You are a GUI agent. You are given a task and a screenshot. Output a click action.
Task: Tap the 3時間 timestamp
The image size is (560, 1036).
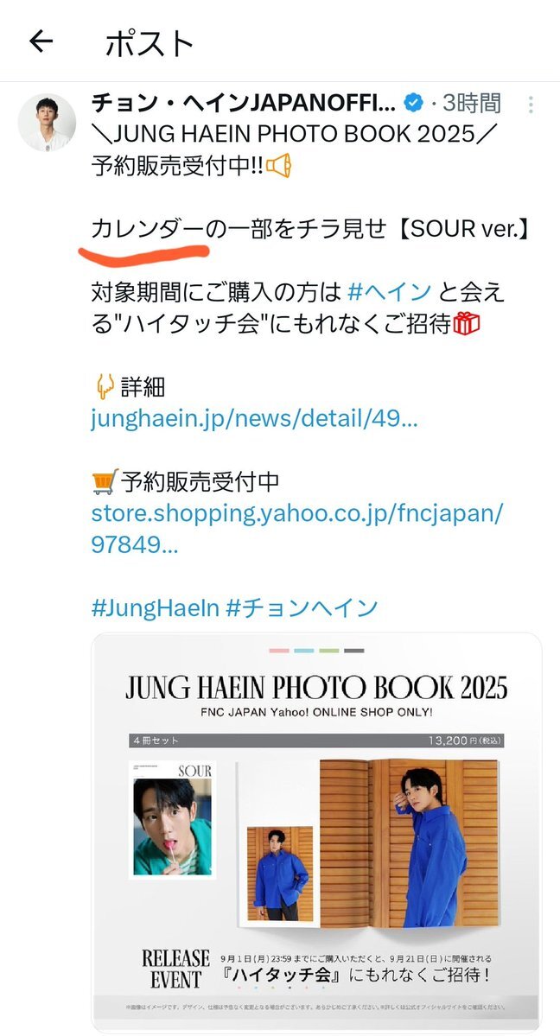471,103
